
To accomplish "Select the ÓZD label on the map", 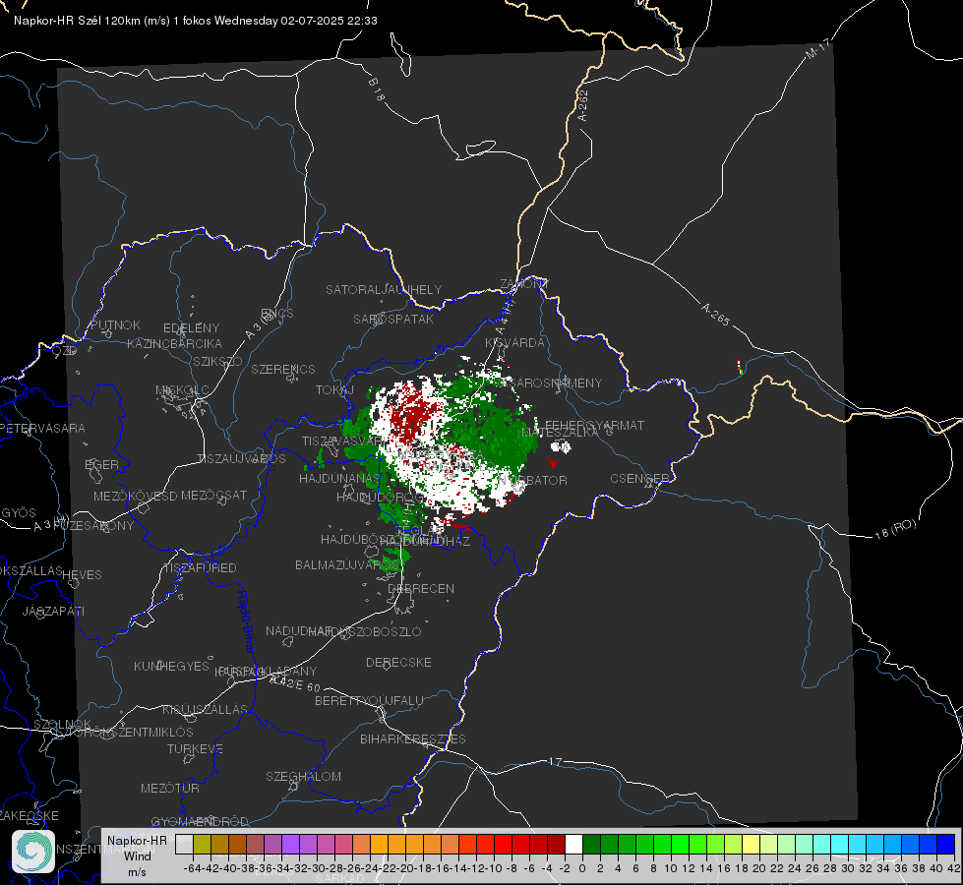I will (65, 351).
